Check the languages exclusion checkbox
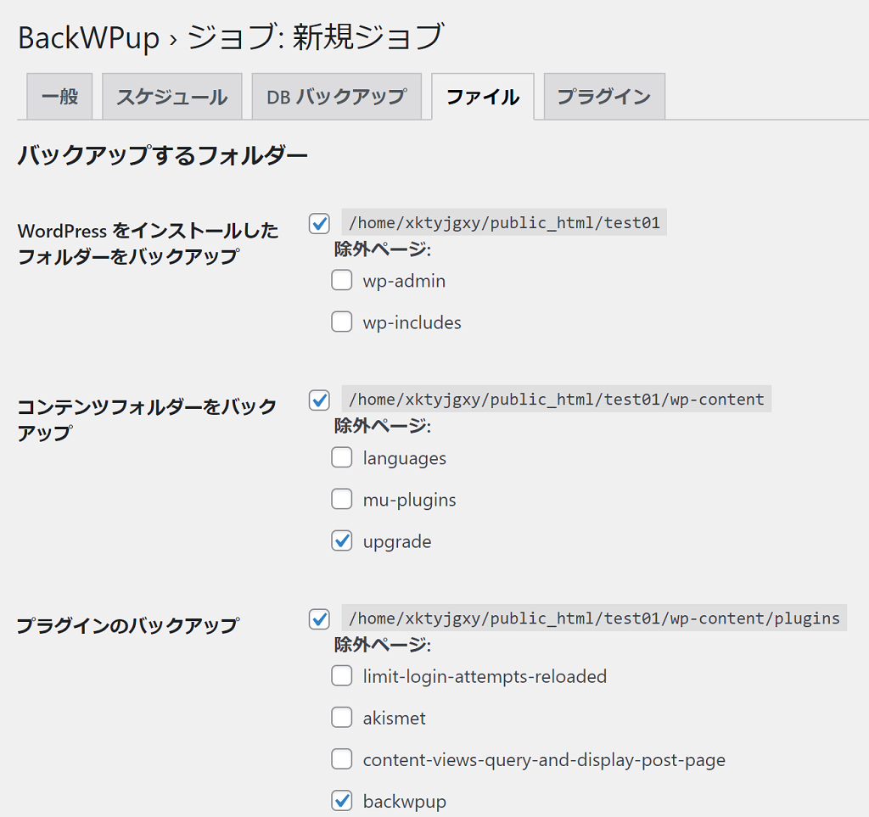The image size is (869, 817). click(x=342, y=458)
